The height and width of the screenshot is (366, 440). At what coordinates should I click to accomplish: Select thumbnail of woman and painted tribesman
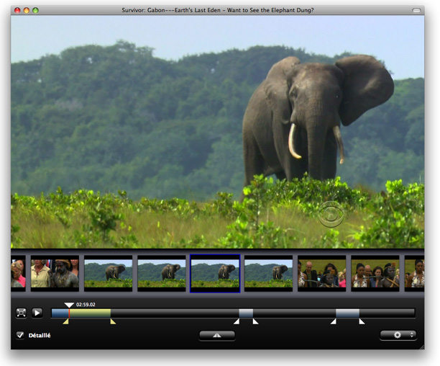(55, 273)
